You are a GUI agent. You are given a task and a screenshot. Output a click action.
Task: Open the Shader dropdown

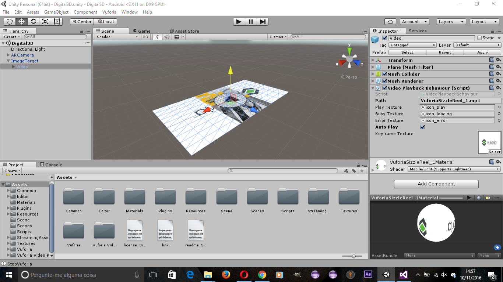[454, 169]
